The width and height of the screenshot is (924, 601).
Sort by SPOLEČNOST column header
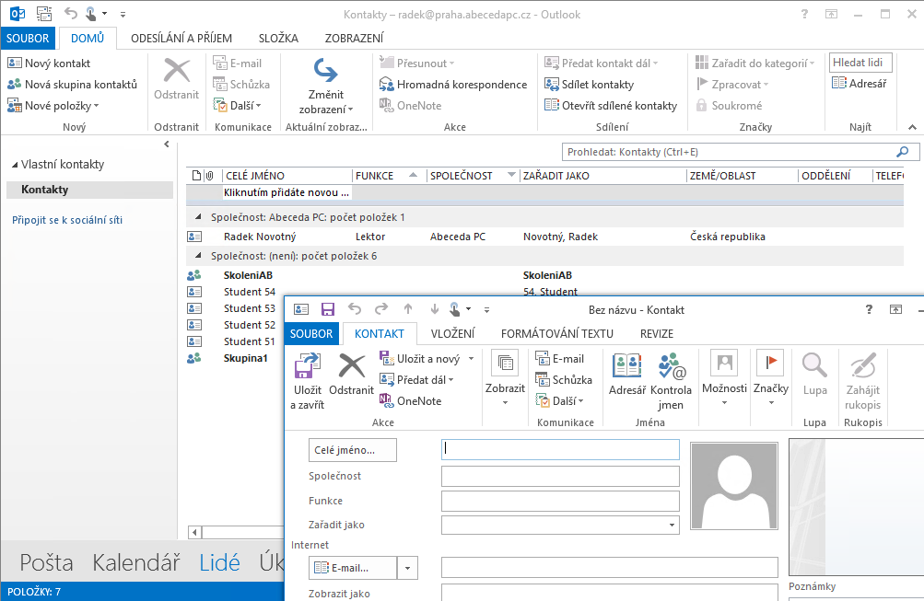473,176
